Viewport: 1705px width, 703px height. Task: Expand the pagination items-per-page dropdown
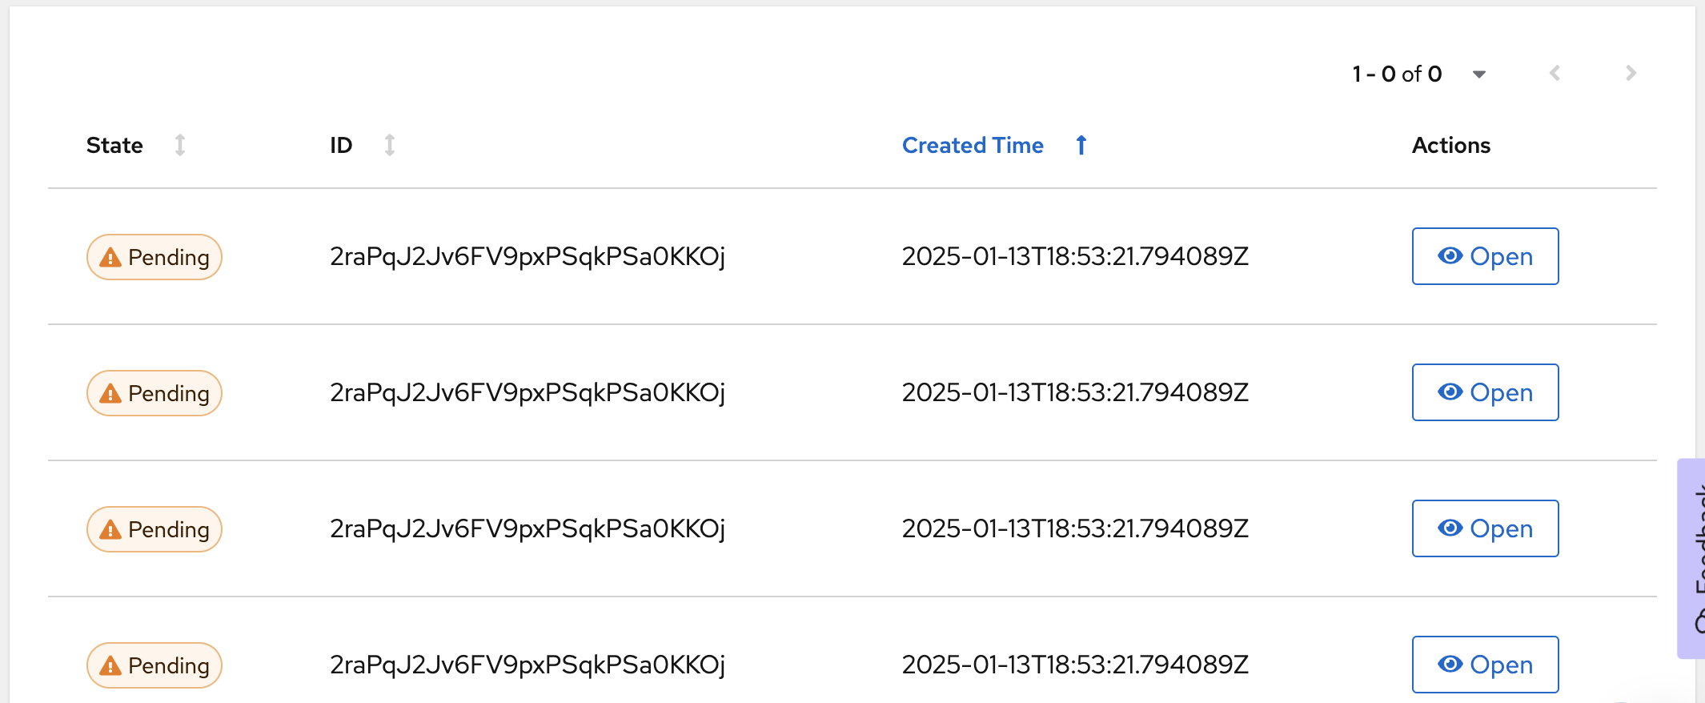pos(1479,74)
